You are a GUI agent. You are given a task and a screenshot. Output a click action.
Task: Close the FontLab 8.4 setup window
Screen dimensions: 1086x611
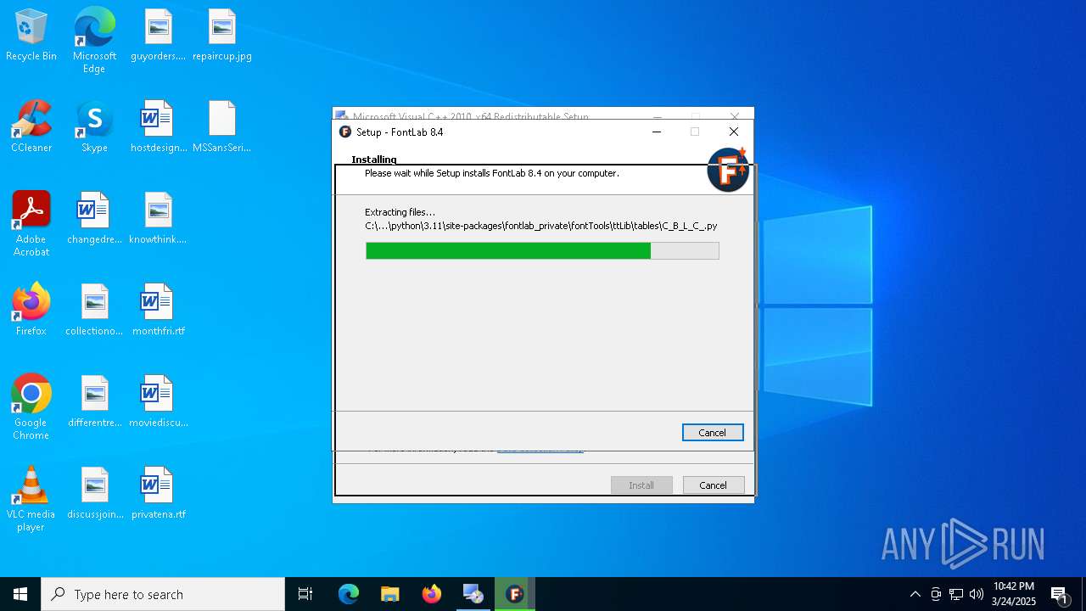[x=734, y=132]
